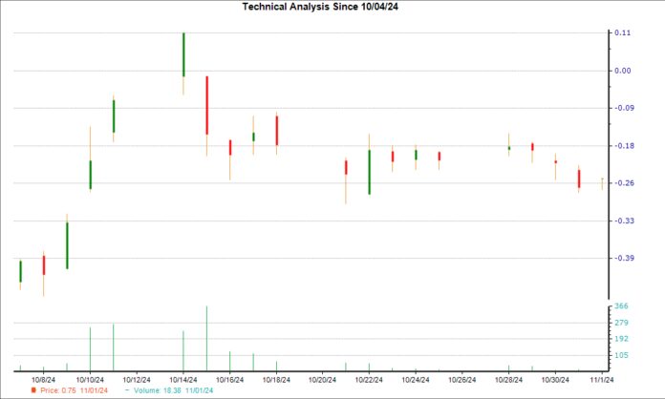Click the Volume: 18.38 legend text
This screenshot has height=399, width=665.
(173, 389)
